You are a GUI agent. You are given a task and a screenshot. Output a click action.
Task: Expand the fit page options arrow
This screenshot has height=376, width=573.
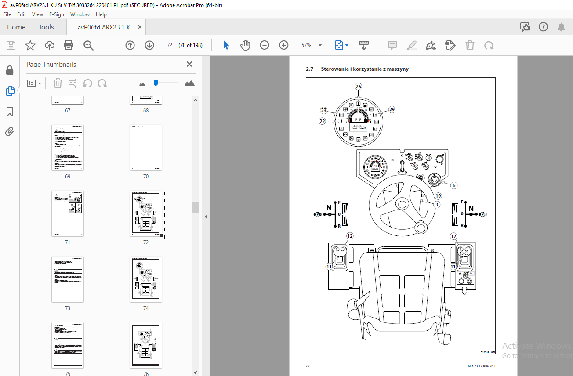[347, 45]
